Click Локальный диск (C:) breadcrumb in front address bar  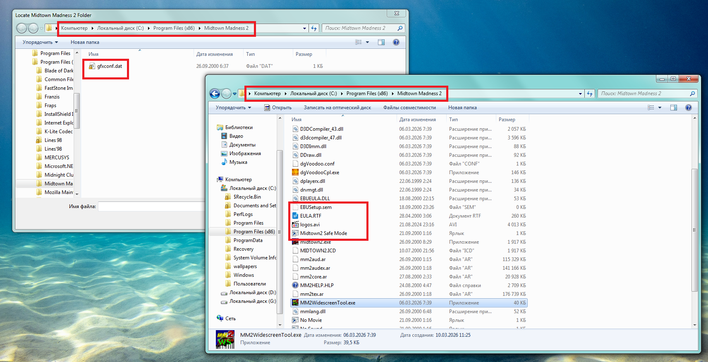click(313, 93)
